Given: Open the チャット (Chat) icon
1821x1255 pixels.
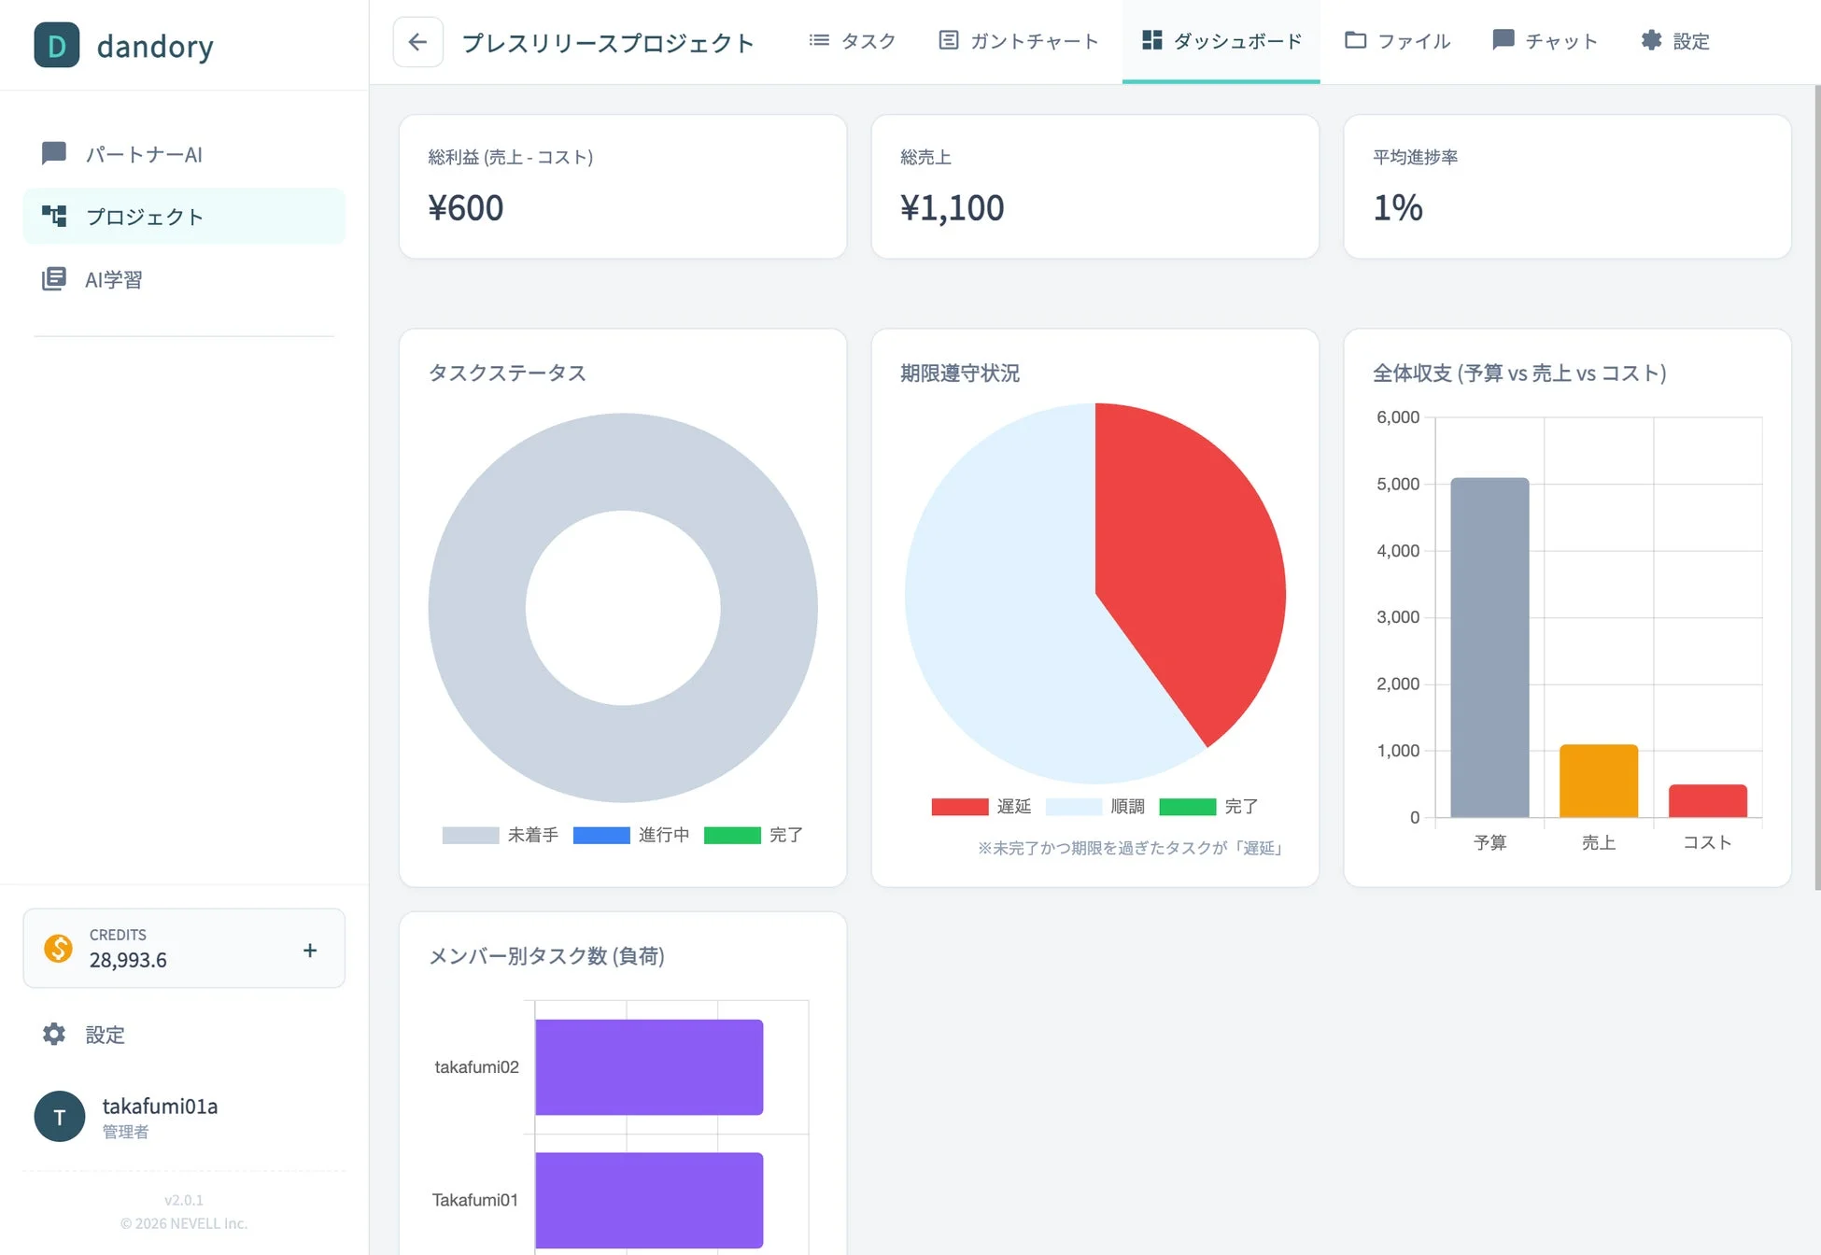Looking at the screenshot, I should point(1503,40).
